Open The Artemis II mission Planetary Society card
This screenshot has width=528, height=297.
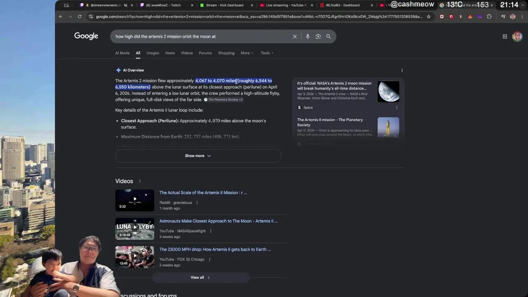point(330,122)
